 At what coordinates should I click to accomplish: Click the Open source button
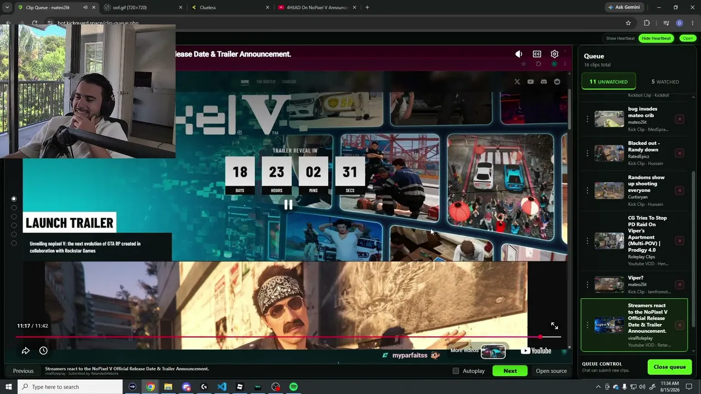[x=551, y=371]
